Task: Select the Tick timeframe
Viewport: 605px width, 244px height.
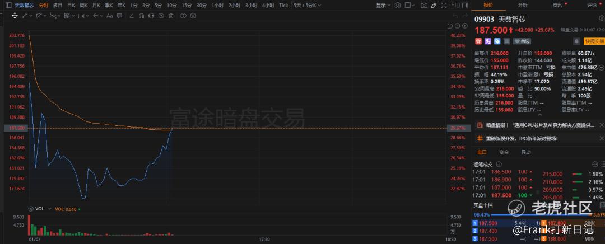Action: pyautogui.click(x=283, y=6)
